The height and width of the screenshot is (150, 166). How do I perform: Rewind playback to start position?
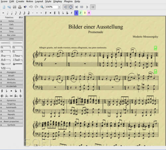(76, 7)
